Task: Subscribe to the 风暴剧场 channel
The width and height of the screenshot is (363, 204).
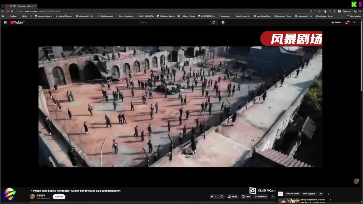Action: (59, 197)
